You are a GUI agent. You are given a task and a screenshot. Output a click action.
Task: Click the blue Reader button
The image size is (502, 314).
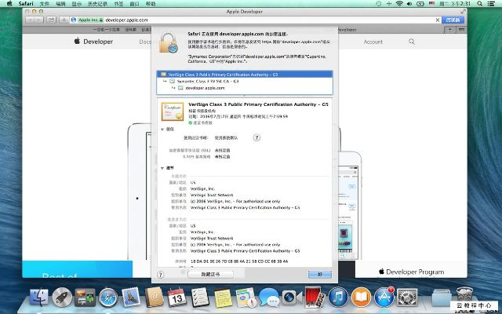pos(453,20)
